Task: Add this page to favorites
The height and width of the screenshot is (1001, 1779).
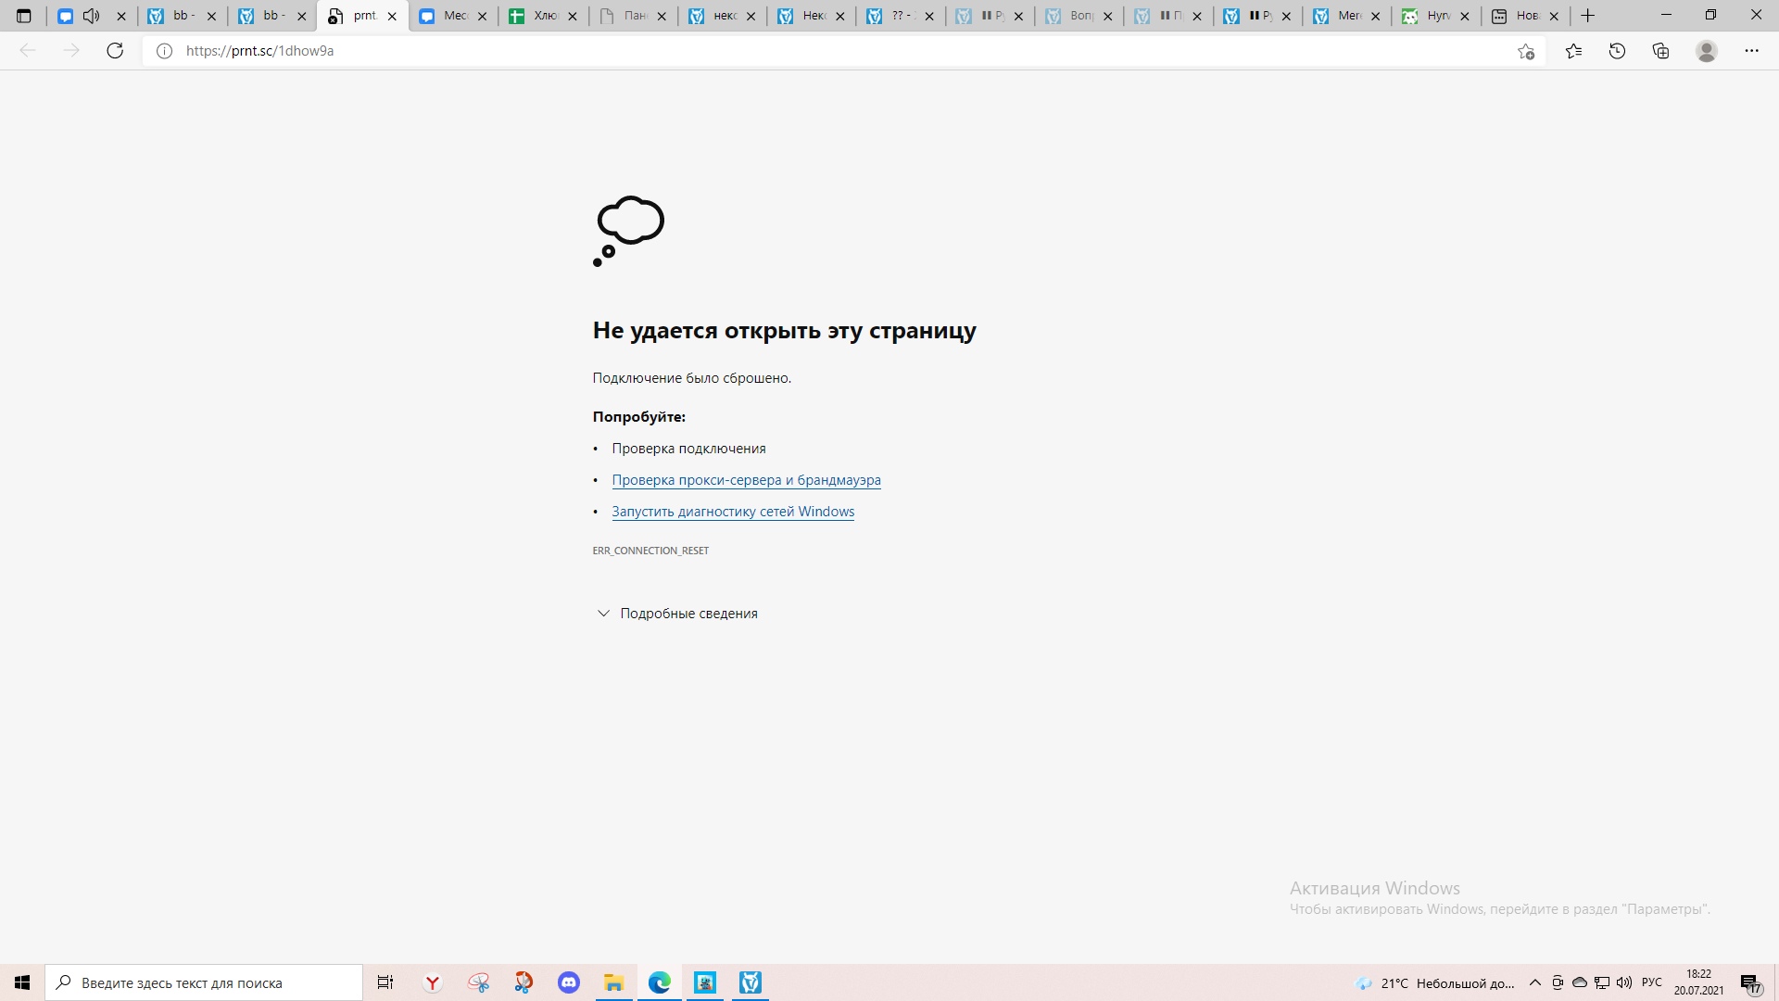Action: pyautogui.click(x=1526, y=51)
